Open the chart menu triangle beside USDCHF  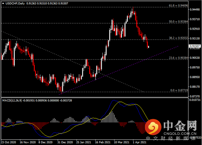(3, 4)
